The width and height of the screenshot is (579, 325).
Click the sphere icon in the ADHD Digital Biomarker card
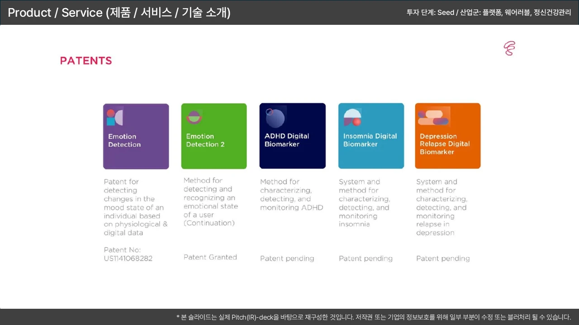(275, 118)
